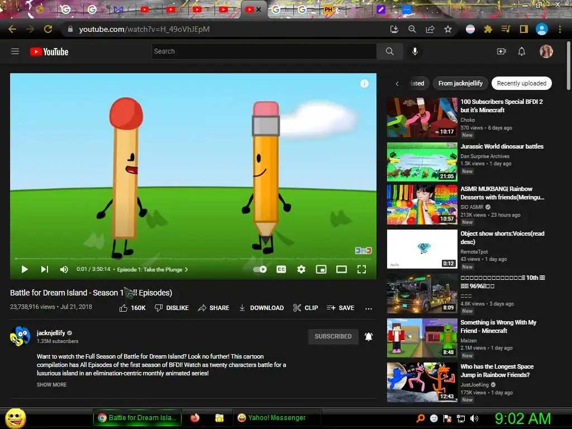Open the Extensions puzzle icon
572x429 pixels.
click(488, 29)
